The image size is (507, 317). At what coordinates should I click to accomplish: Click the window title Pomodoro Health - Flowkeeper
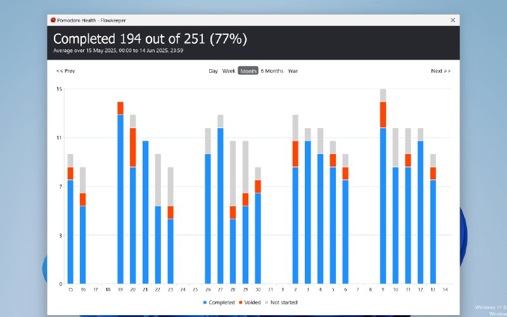click(91, 20)
